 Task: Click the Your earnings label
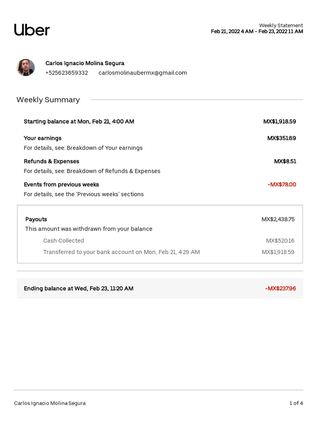coord(43,138)
